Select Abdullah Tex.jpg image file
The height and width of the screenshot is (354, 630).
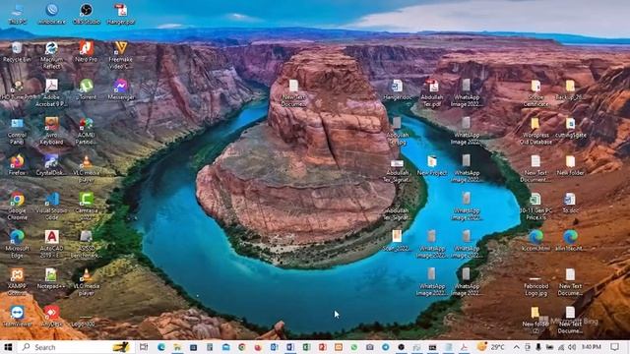(398, 131)
